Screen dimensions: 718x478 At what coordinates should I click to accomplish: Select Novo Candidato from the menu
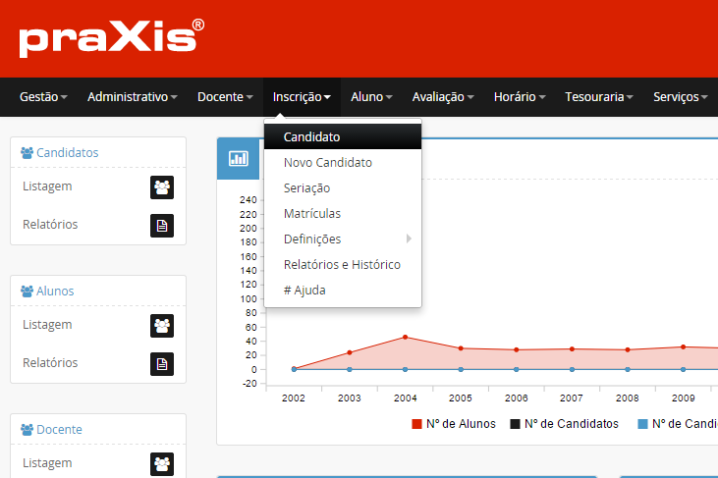(x=327, y=163)
